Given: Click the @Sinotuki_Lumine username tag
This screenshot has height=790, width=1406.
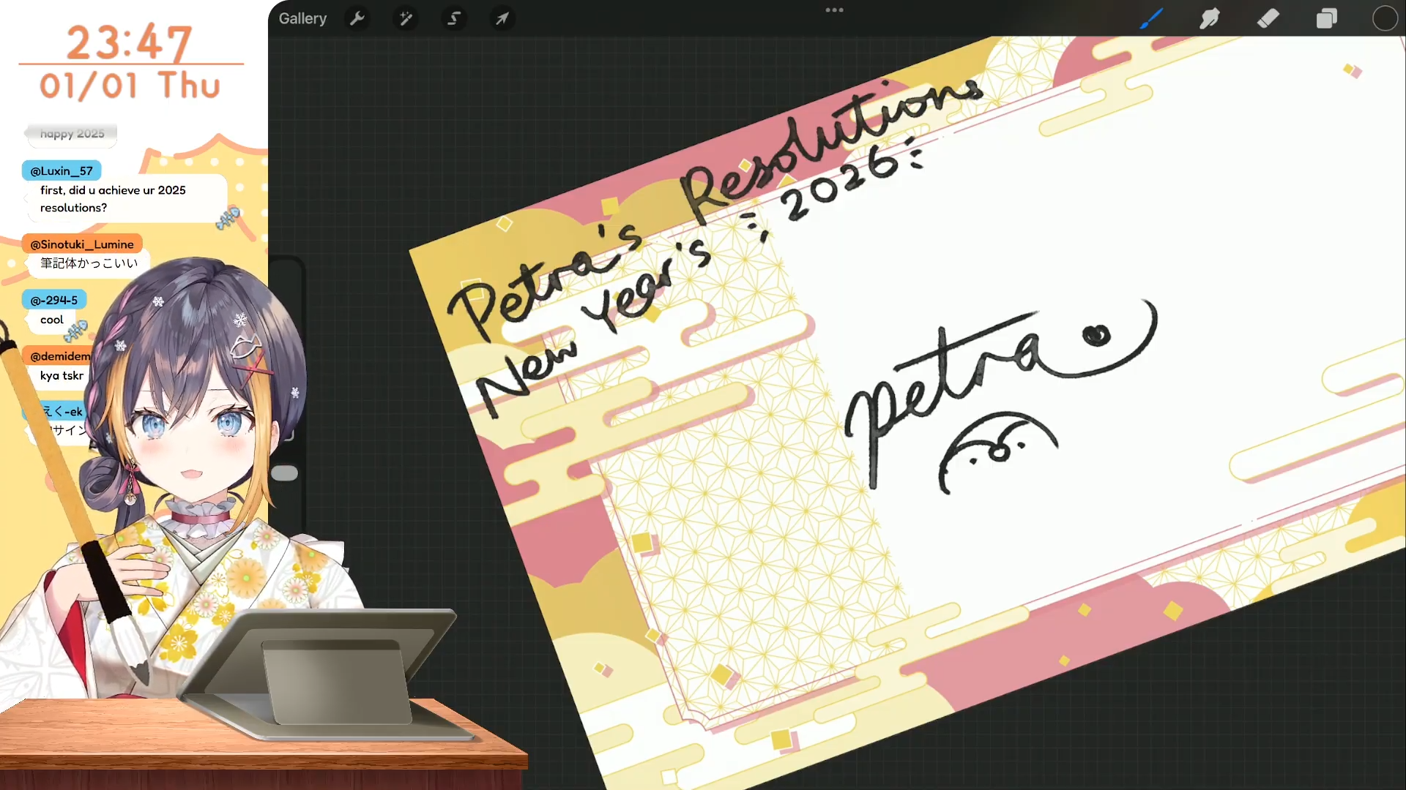Looking at the screenshot, I should 82,244.
